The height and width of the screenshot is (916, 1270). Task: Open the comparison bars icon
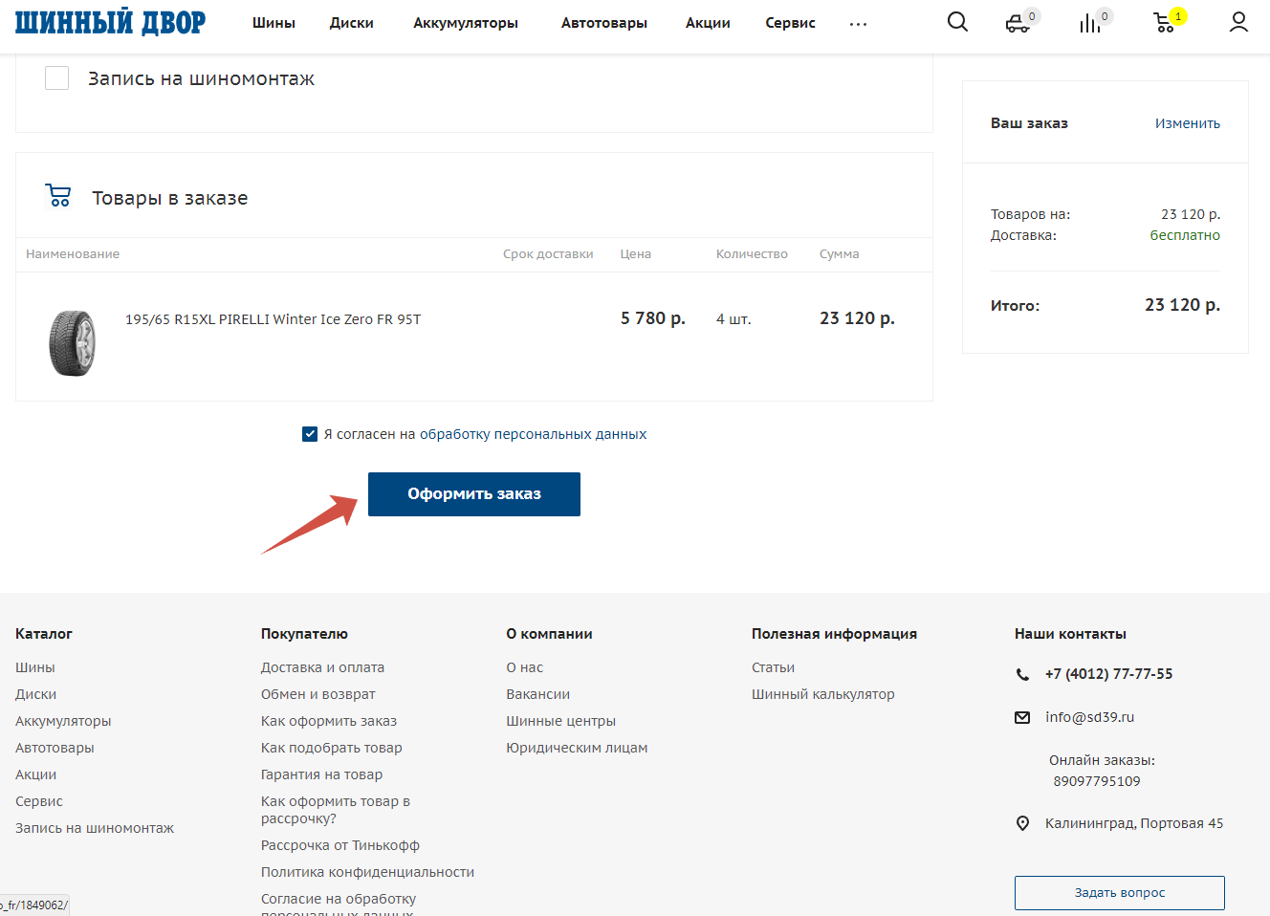pos(1090,23)
